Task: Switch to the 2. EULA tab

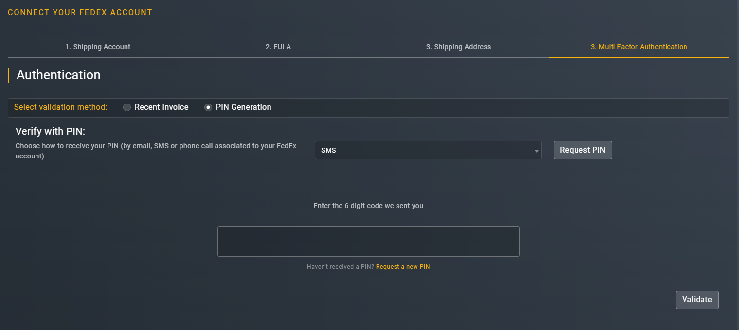Action: [x=278, y=47]
